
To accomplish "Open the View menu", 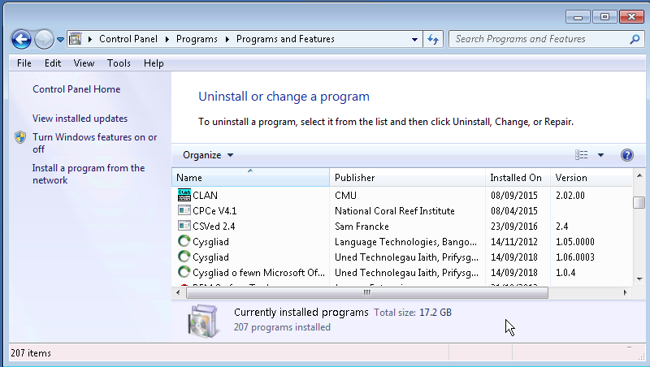I will click(x=84, y=63).
